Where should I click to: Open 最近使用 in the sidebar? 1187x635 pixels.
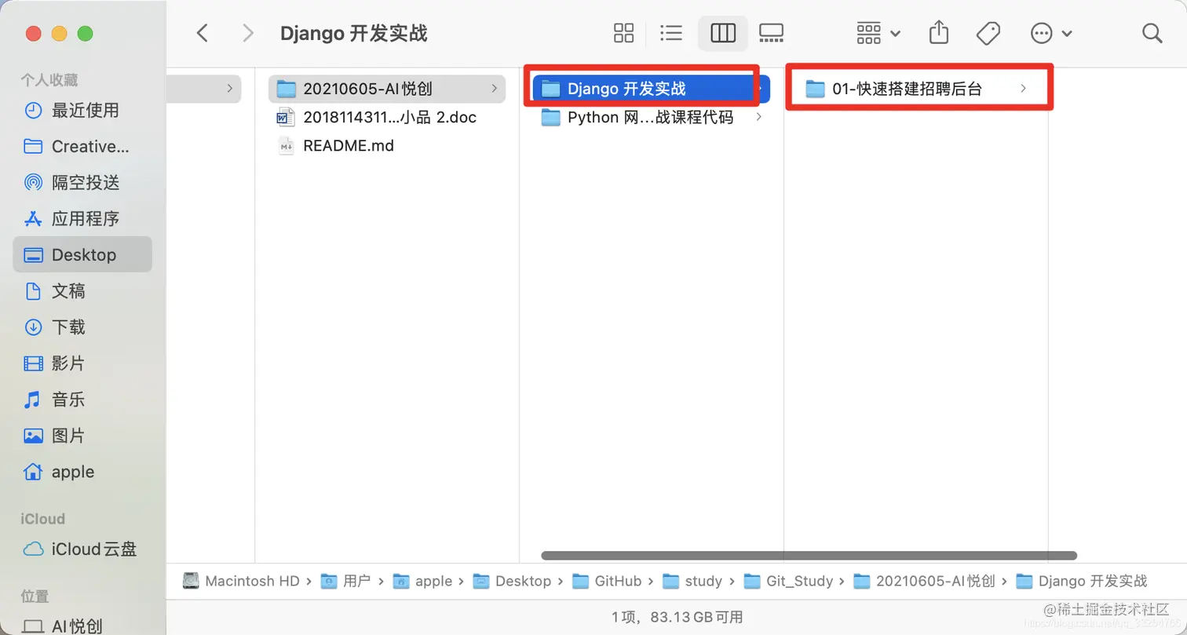(x=82, y=111)
